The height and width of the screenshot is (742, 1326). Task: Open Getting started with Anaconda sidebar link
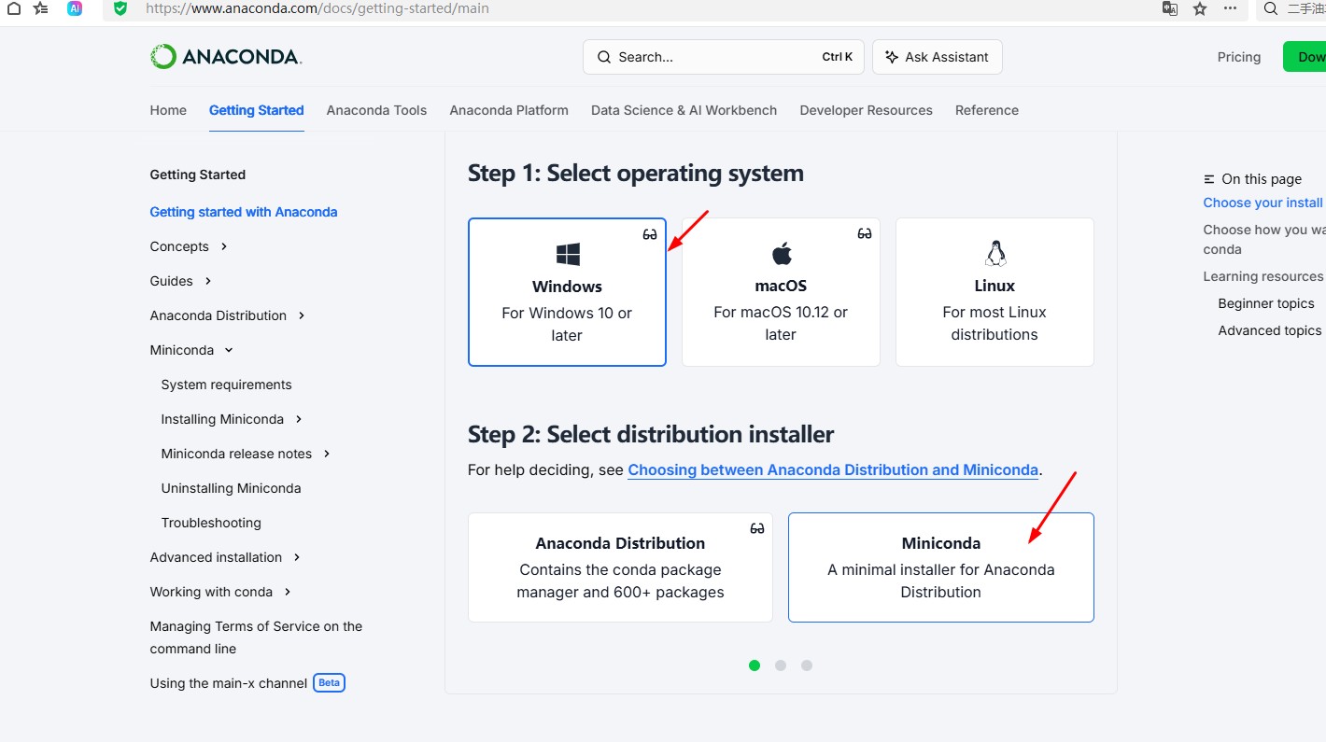click(x=244, y=212)
